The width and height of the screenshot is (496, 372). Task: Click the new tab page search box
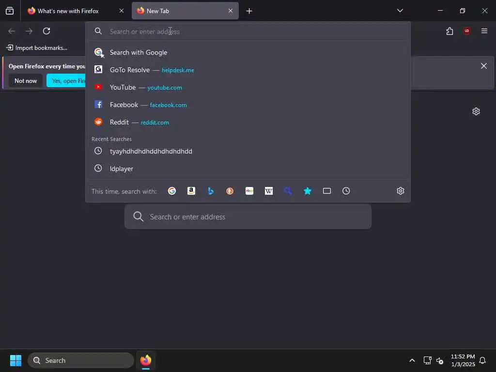[248, 217]
